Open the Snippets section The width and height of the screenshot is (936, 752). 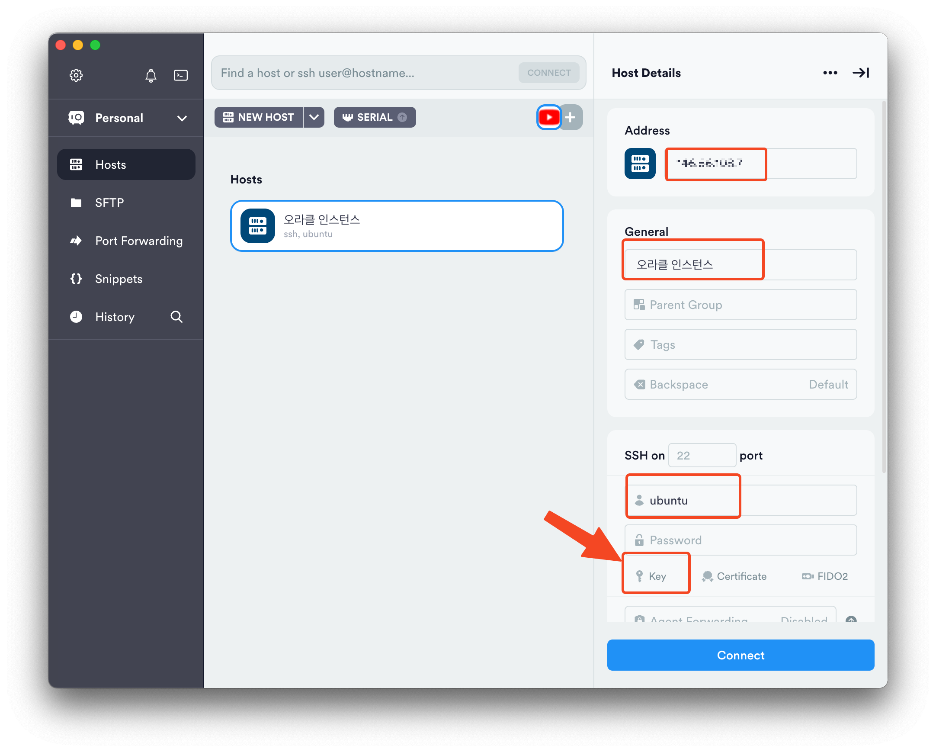point(119,279)
